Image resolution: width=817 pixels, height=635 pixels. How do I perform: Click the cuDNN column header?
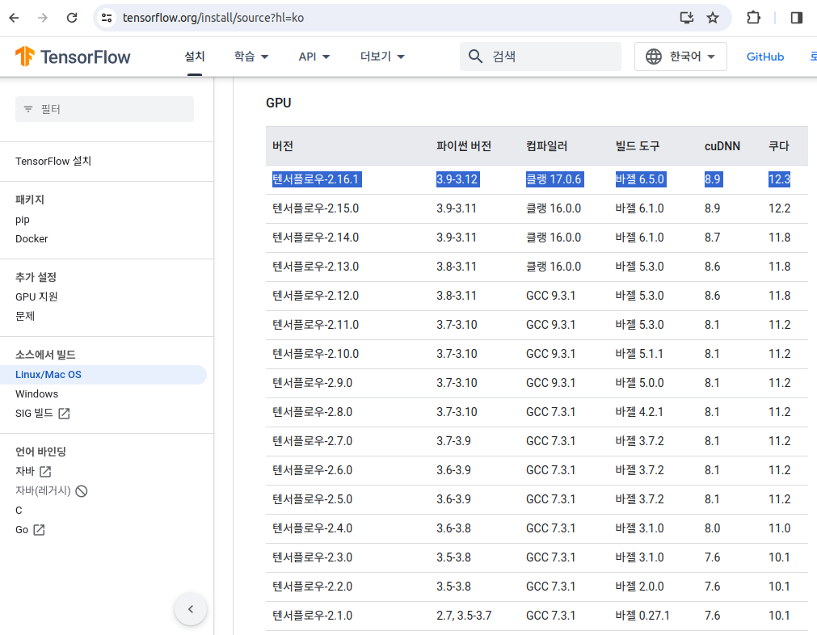point(722,146)
